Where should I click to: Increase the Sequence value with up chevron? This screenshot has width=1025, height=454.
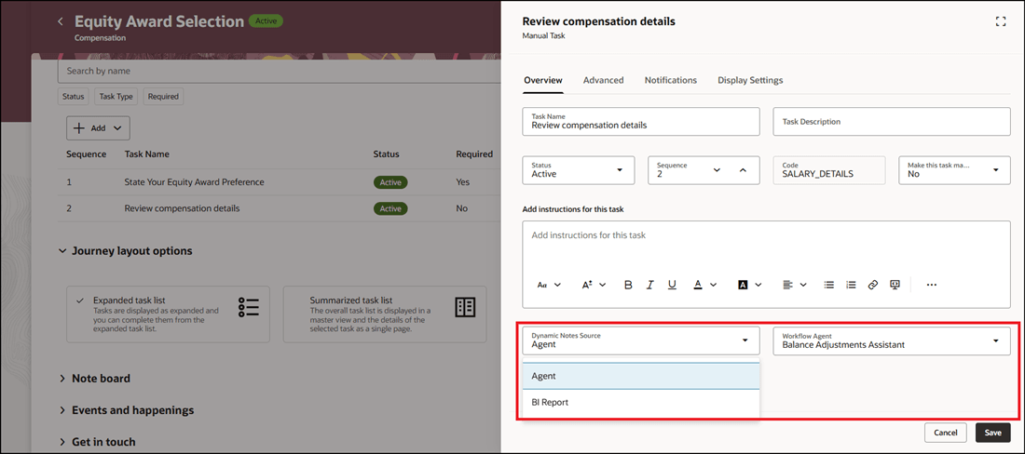tap(743, 170)
